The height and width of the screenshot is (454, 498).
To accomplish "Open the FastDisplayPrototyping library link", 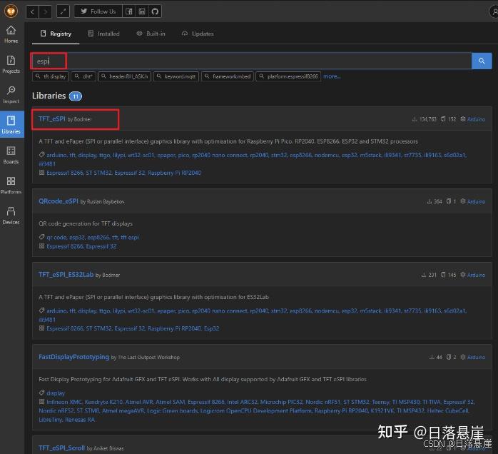I will click(x=73, y=357).
